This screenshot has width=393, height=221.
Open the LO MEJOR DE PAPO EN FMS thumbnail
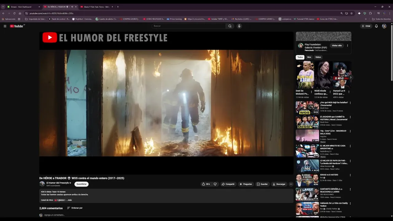307,165
